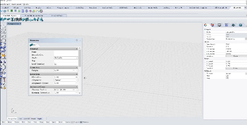The height and width of the screenshot is (125, 247).
Task: Open the VisualARQ Tools tab
Action: click(x=57, y=15)
